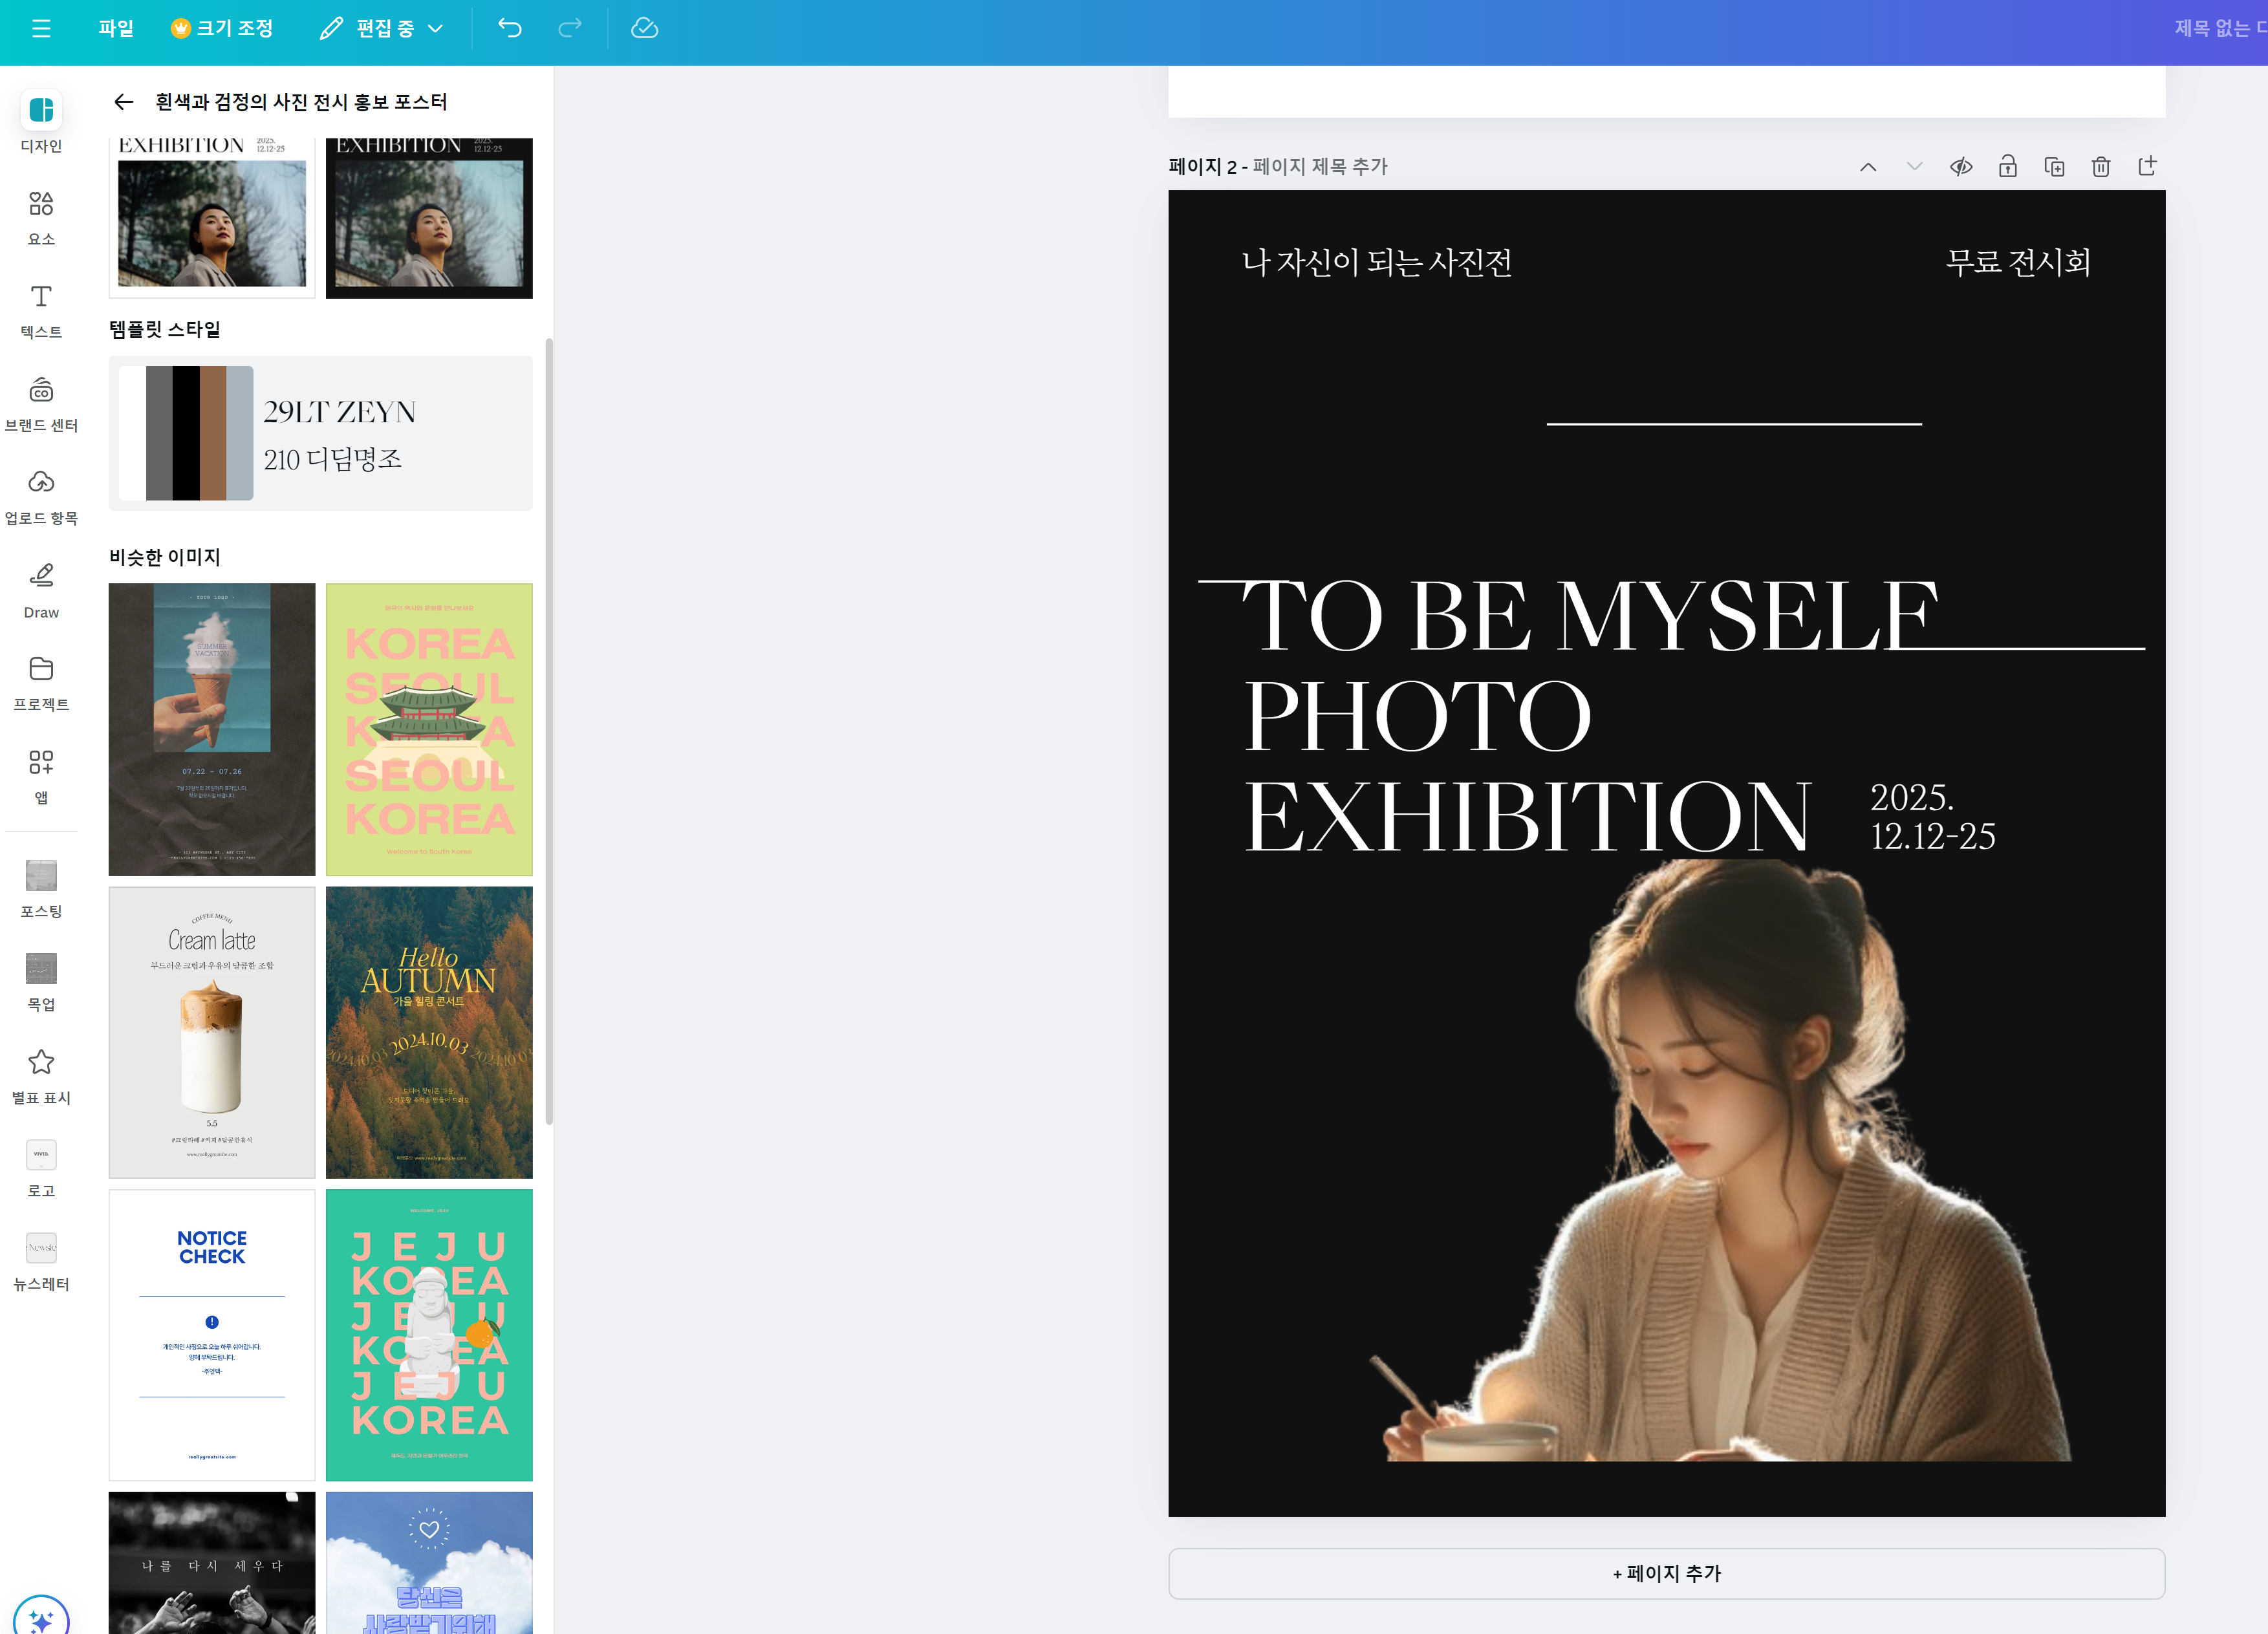This screenshot has width=2268, height=1634.
Task: Toggle the page lock icon
Action: [2007, 166]
